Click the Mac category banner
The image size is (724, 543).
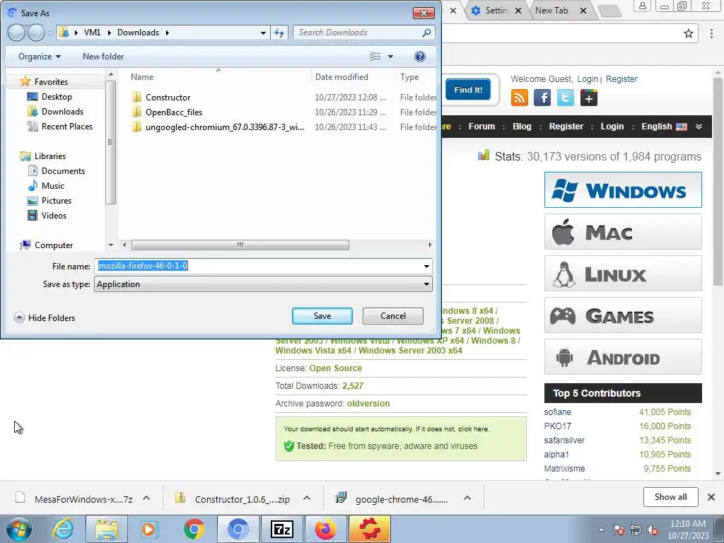(x=623, y=232)
